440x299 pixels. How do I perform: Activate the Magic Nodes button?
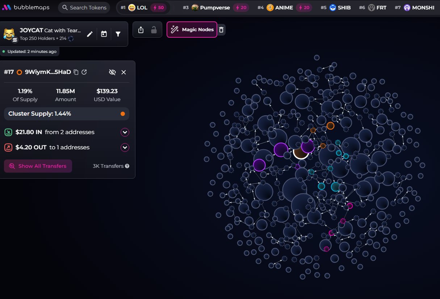(192, 29)
